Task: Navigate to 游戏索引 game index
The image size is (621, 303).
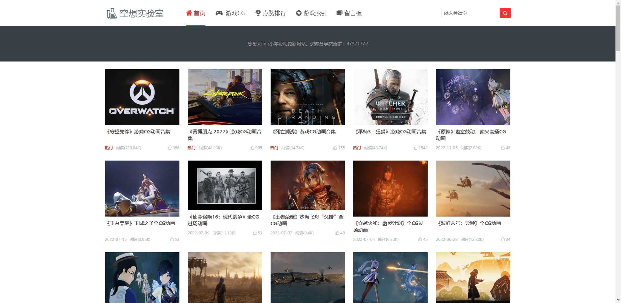Action: (311, 13)
